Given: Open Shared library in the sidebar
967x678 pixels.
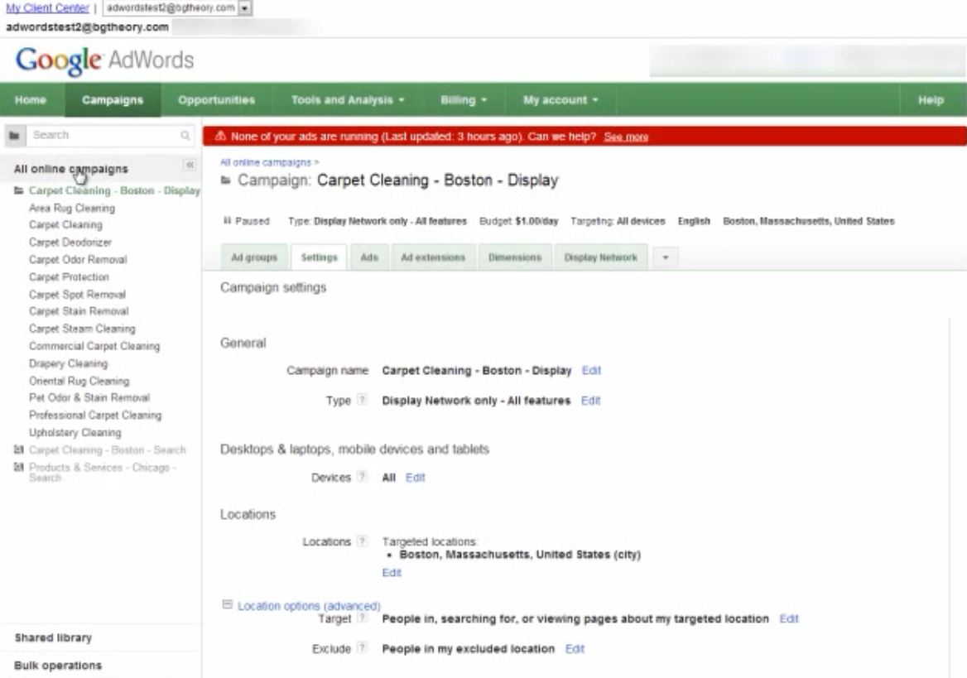Looking at the screenshot, I should 53,638.
